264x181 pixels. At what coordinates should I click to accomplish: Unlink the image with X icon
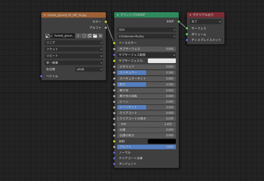100,36
